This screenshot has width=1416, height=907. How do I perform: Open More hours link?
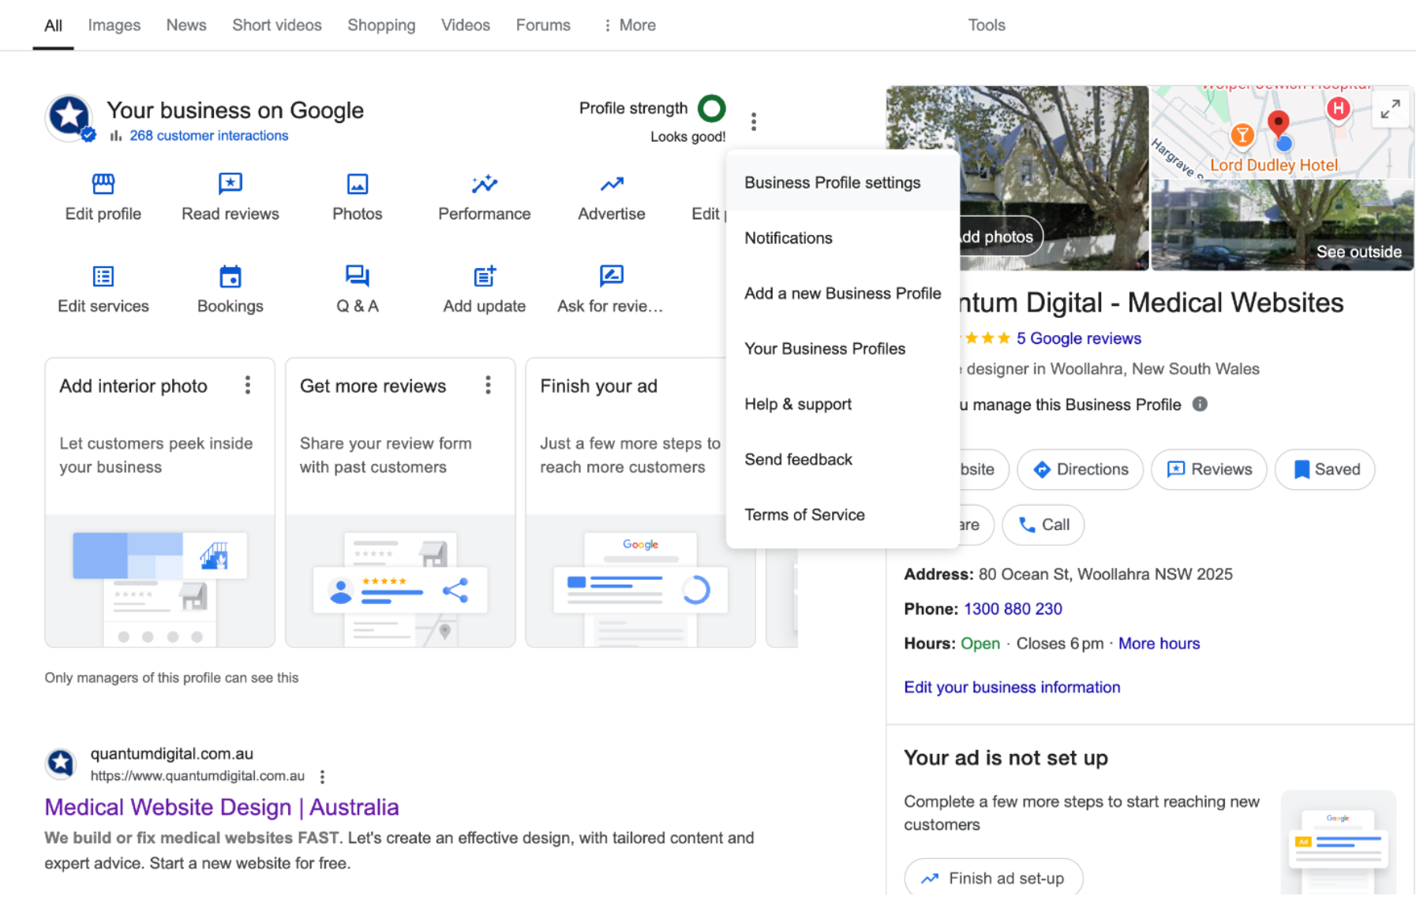[x=1159, y=644]
